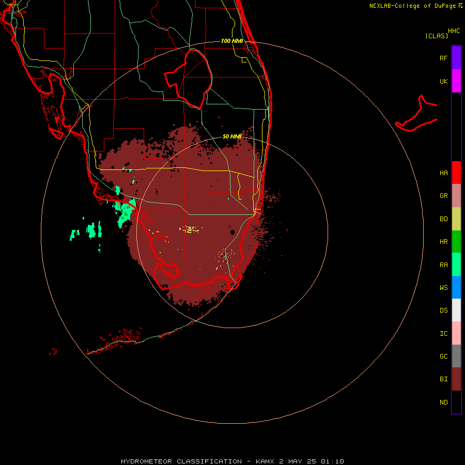Click the yellow big-drops patch near the radar center

pyautogui.click(x=191, y=229)
